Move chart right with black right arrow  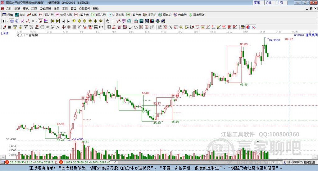click(x=69, y=21)
